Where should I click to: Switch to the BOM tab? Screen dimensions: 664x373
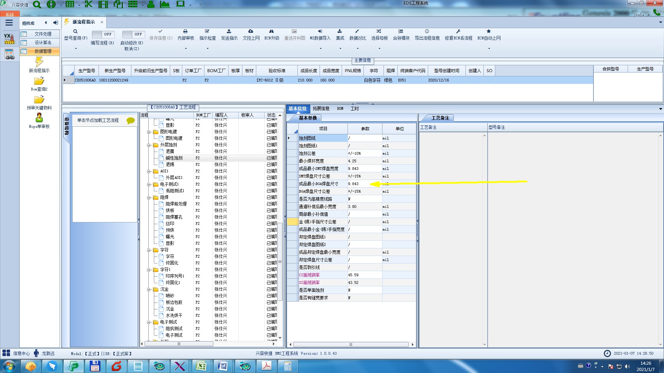point(340,108)
